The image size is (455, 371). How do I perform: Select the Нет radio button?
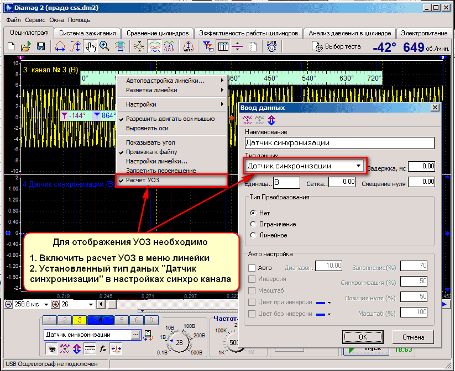pos(253,213)
